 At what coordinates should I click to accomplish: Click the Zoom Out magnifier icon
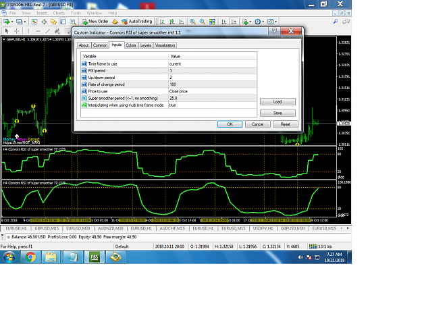pyautogui.click(x=202, y=22)
